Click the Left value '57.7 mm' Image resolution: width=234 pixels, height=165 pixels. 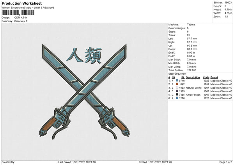[x=192, y=39]
